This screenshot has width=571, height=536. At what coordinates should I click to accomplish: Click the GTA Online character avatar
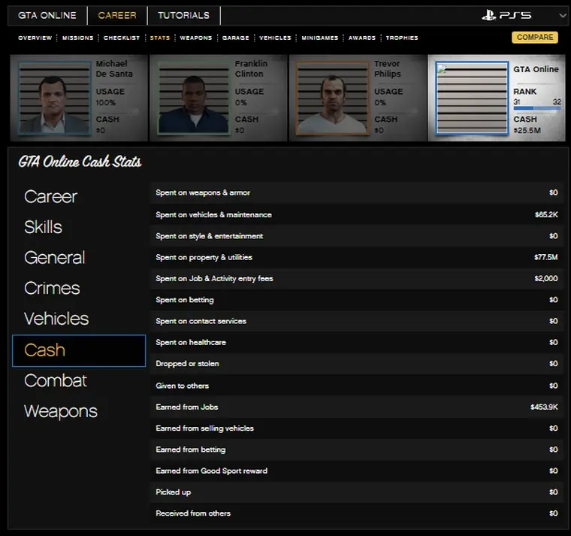click(471, 98)
